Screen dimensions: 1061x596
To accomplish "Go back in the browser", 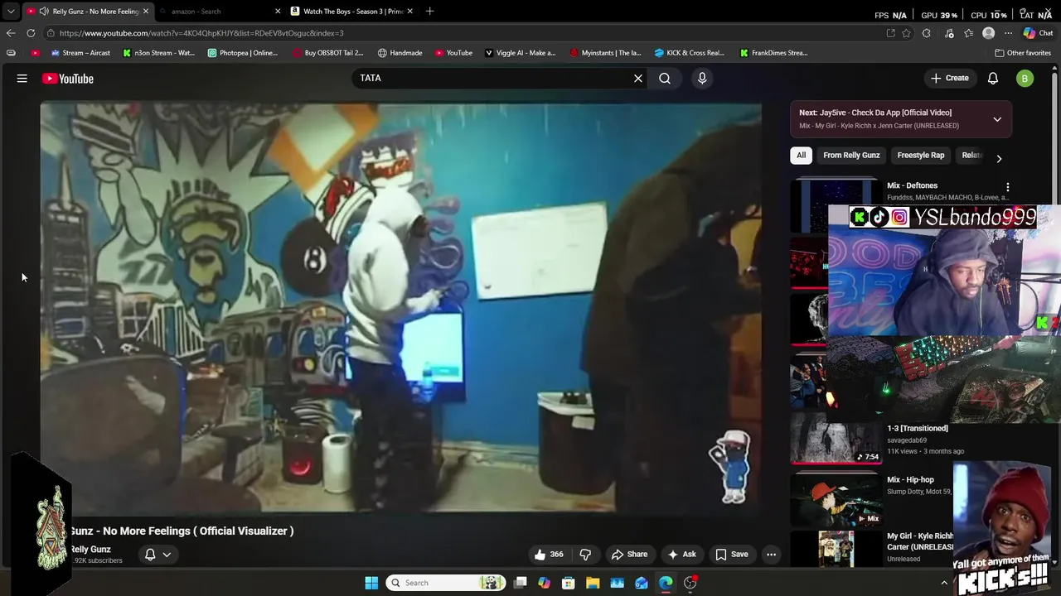I will point(11,33).
